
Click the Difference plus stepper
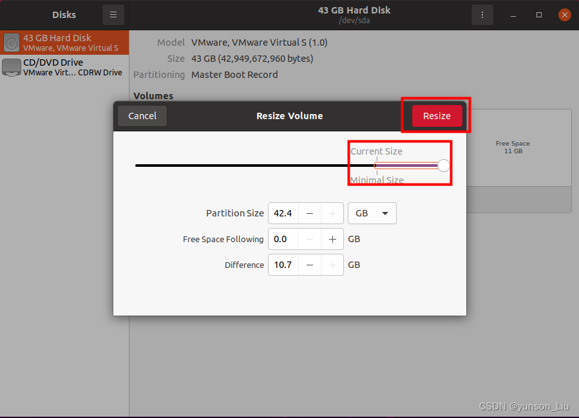click(x=332, y=265)
